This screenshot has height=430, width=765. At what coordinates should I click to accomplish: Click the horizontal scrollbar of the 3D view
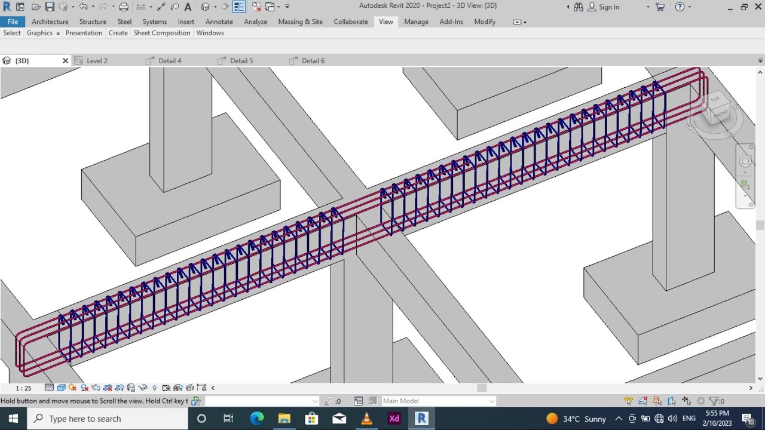[482, 388]
